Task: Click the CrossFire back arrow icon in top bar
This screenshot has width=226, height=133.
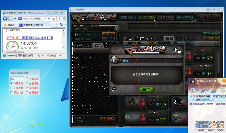Action: point(200,17)
